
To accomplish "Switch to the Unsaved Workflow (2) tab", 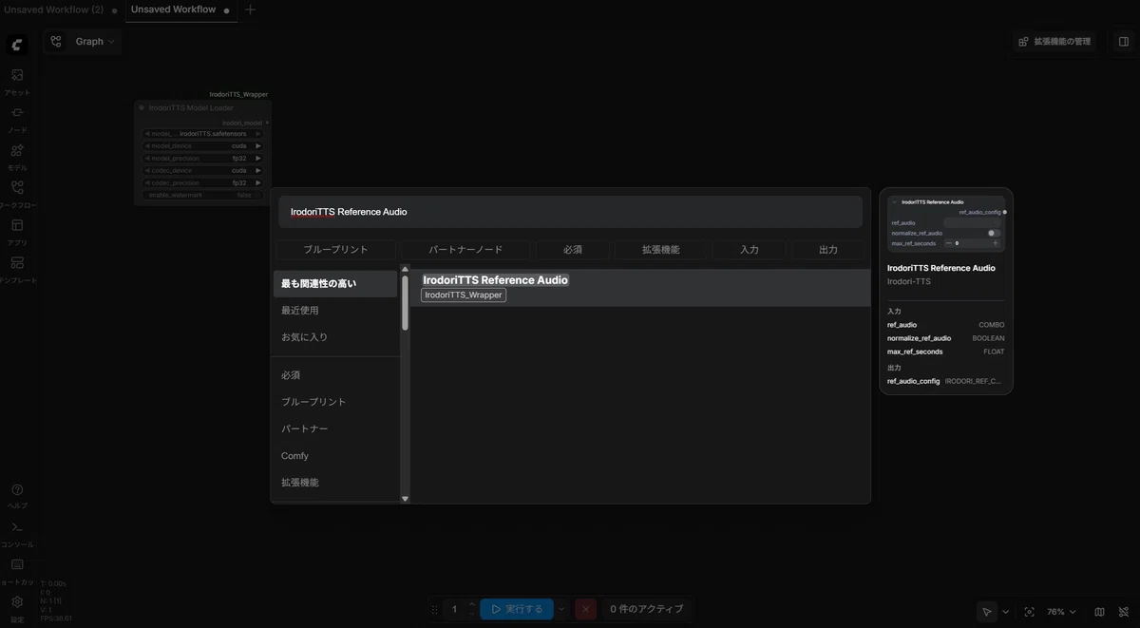I will point(53,10).
